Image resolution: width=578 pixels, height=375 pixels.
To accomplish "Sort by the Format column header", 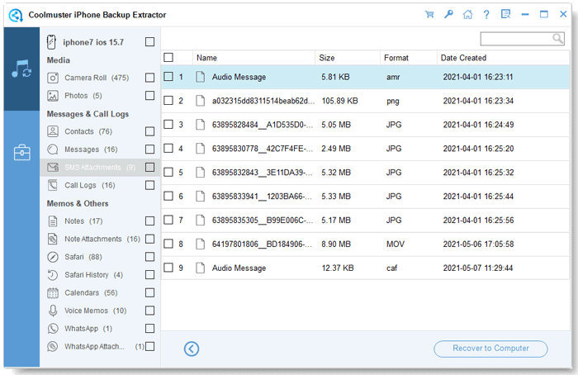I will coord(396,58).
